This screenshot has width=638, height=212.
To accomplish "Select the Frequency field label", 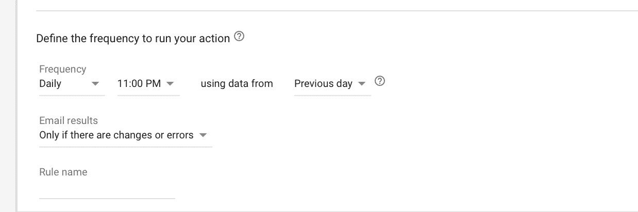I will coord(63,69).
